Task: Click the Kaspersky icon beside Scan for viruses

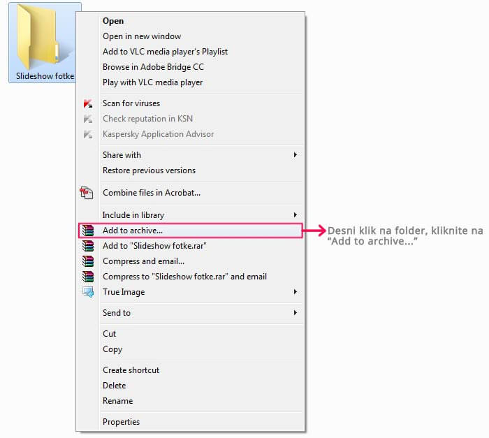Action: (x=87, y=103)
